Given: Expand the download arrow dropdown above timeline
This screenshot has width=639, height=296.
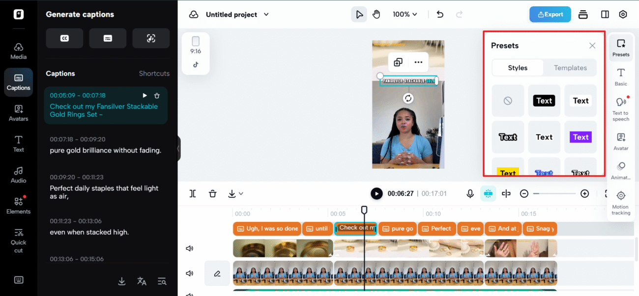Looking at the screenshot, I should tap(236, 193).
